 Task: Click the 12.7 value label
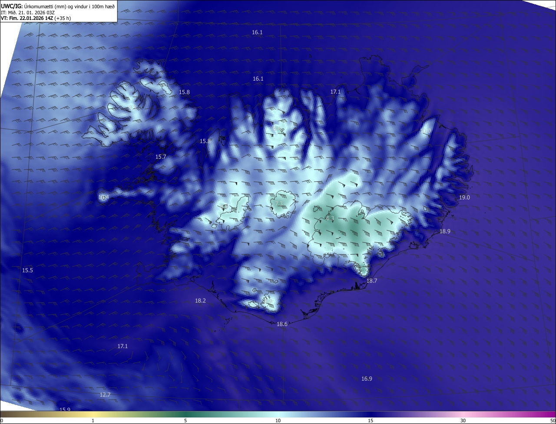point(105,395)
